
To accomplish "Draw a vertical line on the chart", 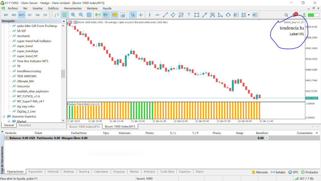I will [x=150, y=15].
